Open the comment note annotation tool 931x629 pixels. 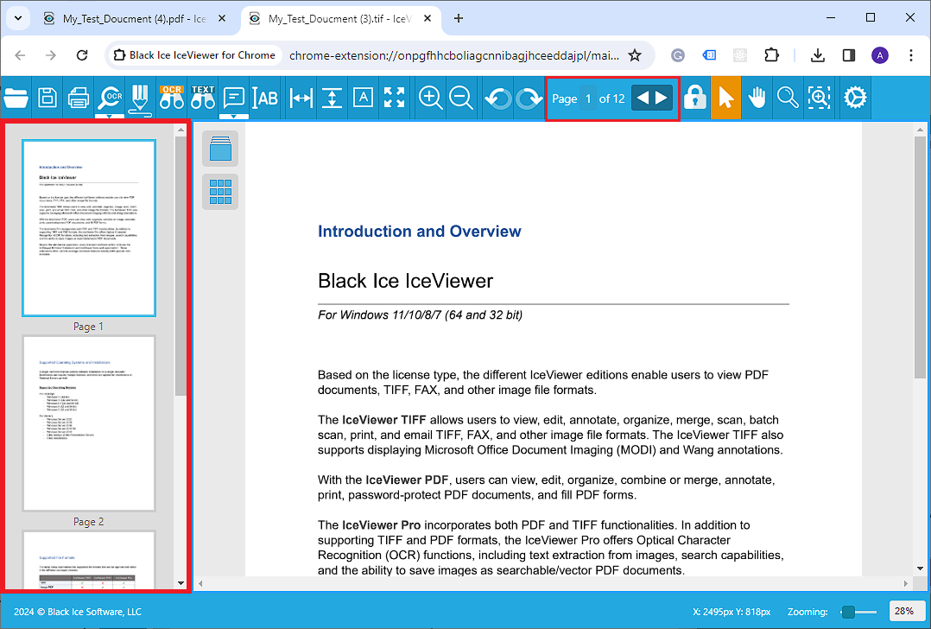[x=234, y=98]
